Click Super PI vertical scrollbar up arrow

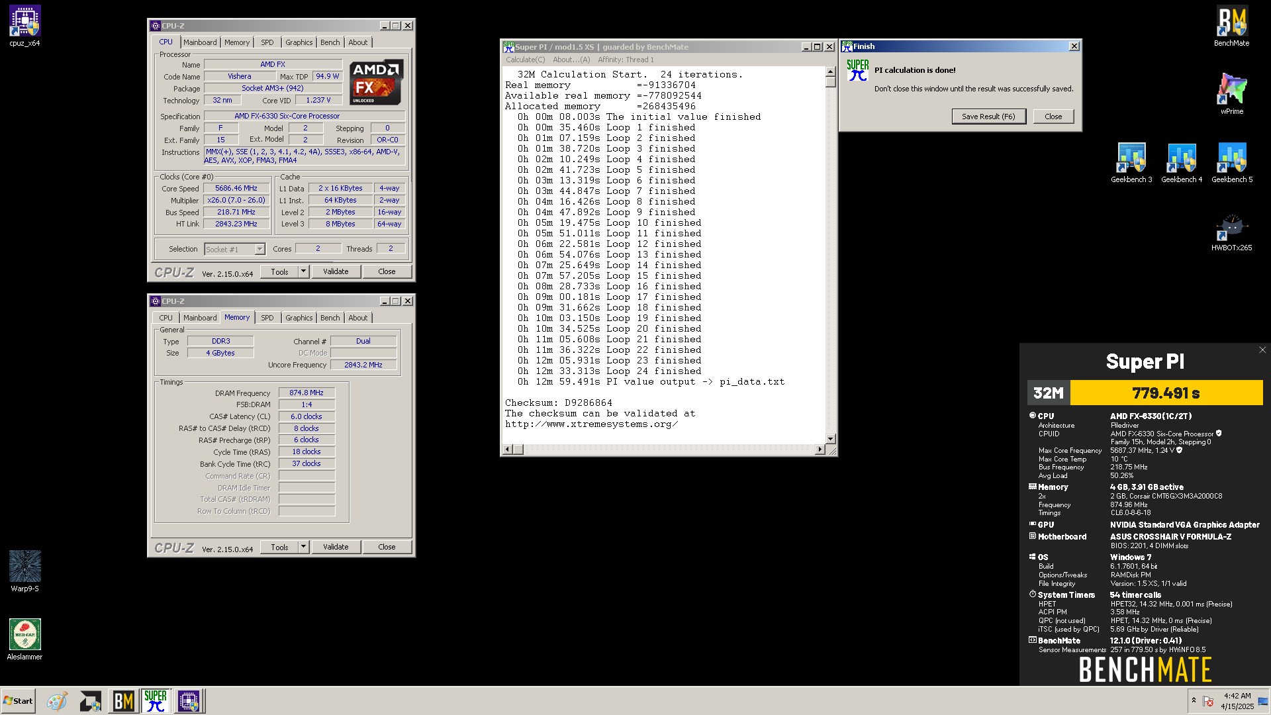click(x=831, y=73)
